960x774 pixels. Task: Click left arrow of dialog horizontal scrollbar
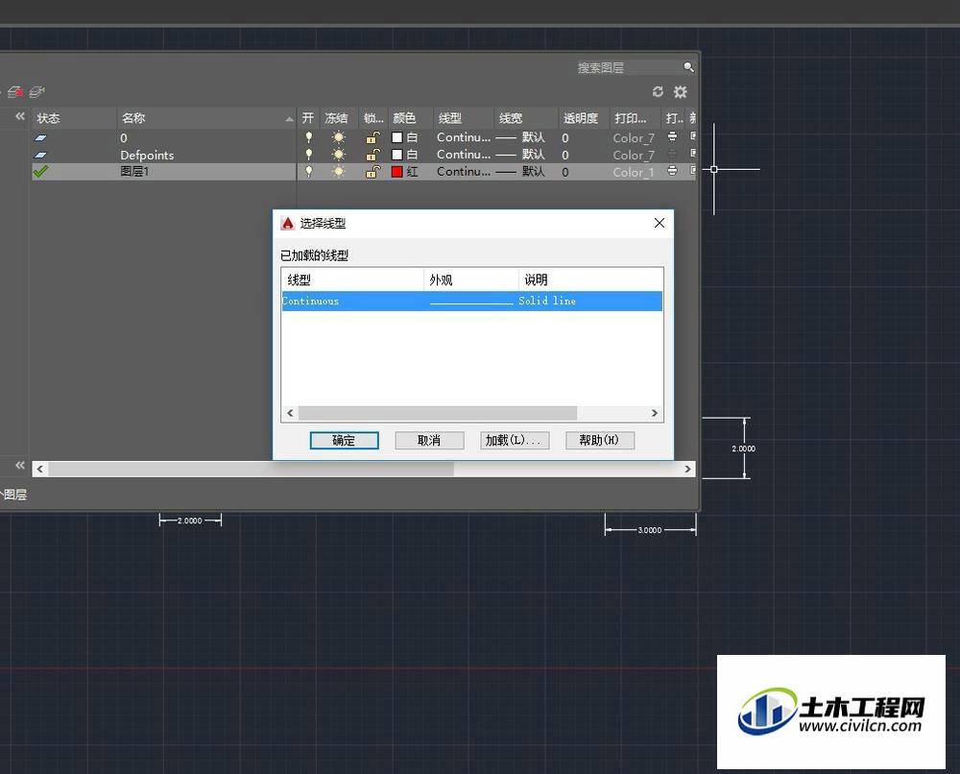point(290,413)
